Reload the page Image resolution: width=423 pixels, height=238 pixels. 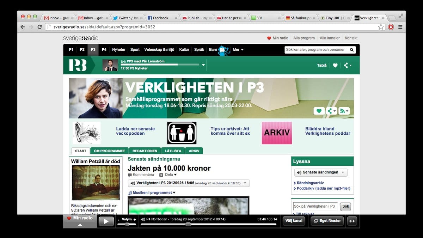point(40,27)
